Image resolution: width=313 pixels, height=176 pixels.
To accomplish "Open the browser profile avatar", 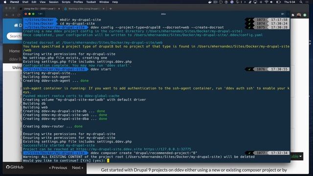I will (299, 15).
